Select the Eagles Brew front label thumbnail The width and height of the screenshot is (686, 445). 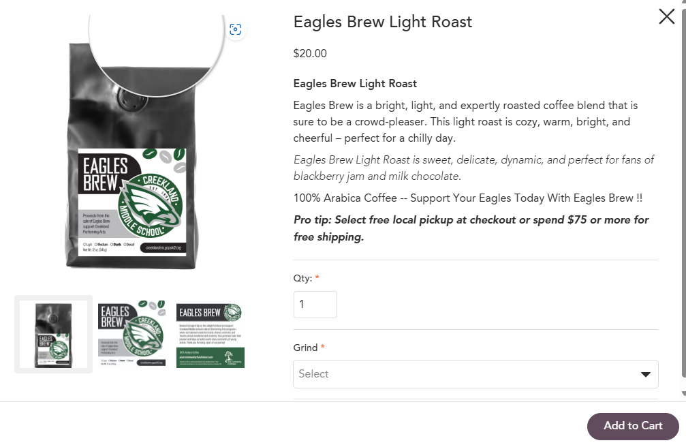(131, 335)
